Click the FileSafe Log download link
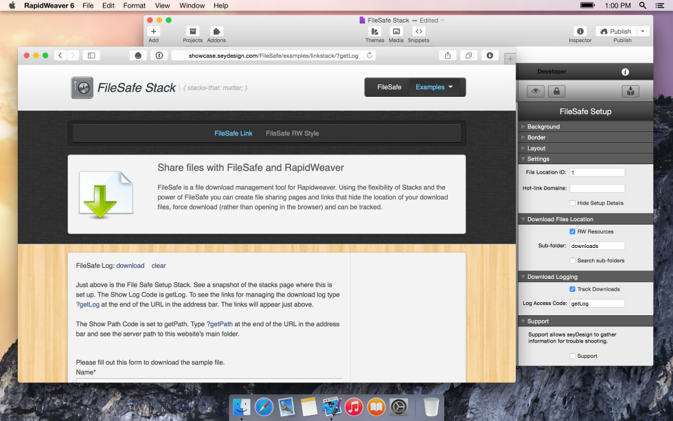 coord(130,266)
